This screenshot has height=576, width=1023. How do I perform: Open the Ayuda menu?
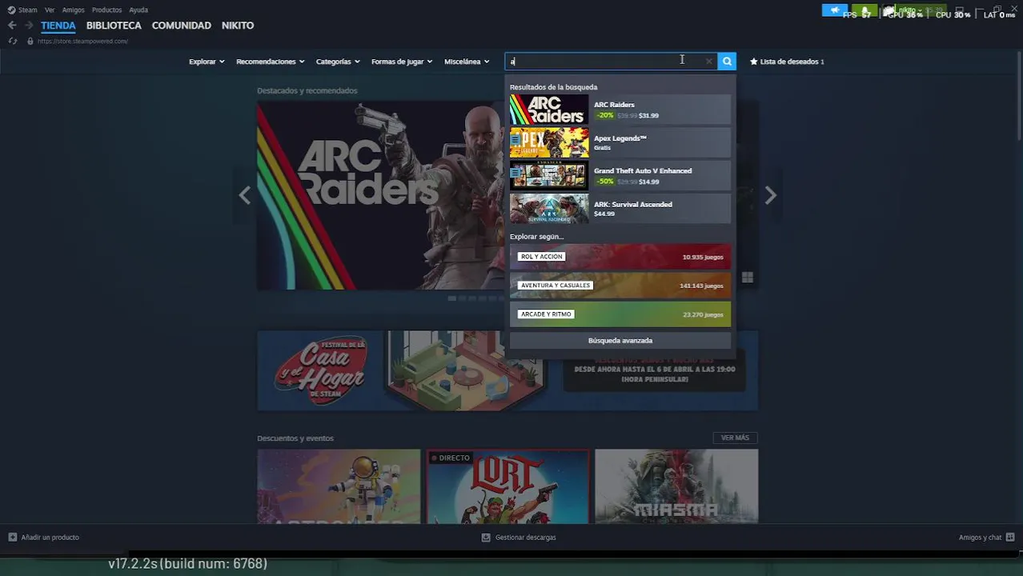[x=138, y=10]
